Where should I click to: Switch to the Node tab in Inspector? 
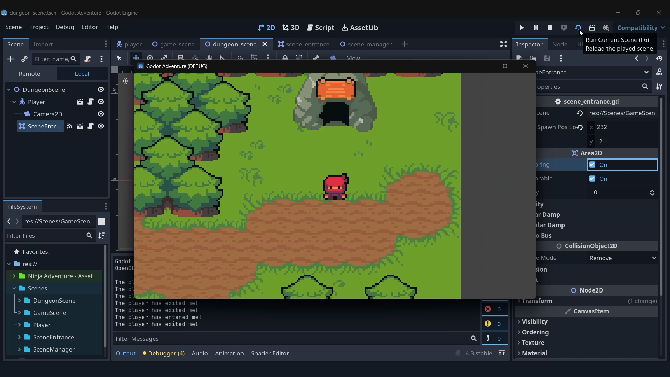coord(560,44)
